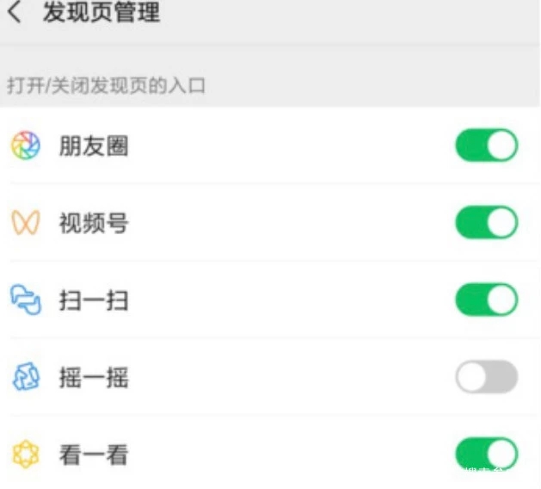The image size is (541, 489).
Task: Select the 朋友圈 text label
Action: [94, 146]
